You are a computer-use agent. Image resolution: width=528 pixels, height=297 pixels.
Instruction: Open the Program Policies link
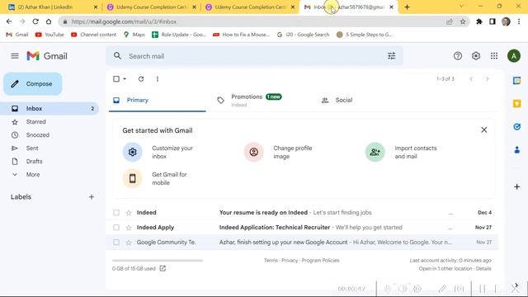(320, 261)
